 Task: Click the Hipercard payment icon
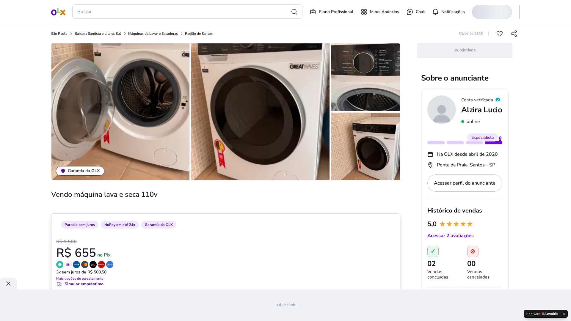pos(101,265)
